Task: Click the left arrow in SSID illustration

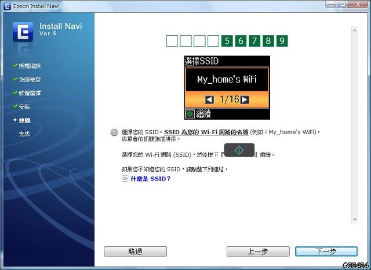Action: [209, 99]
